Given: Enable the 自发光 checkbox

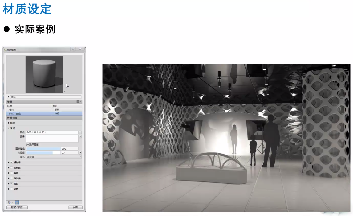Looking at the screenshot, I should [x=12, y=178].
